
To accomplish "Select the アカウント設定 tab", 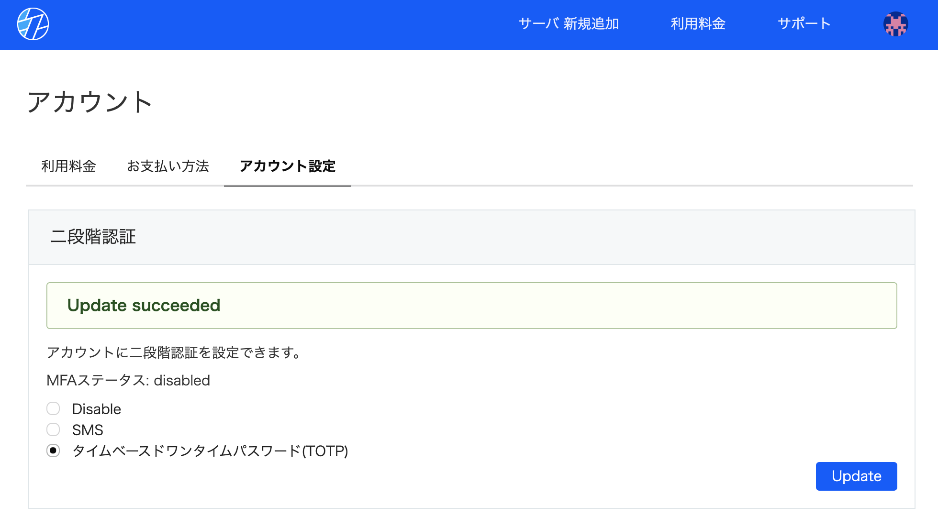I will 288,166.
